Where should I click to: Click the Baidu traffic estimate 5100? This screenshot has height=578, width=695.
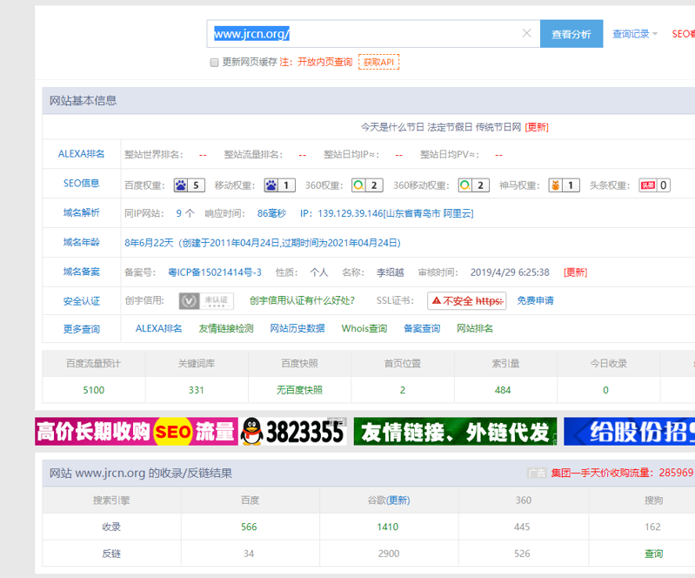94,390
